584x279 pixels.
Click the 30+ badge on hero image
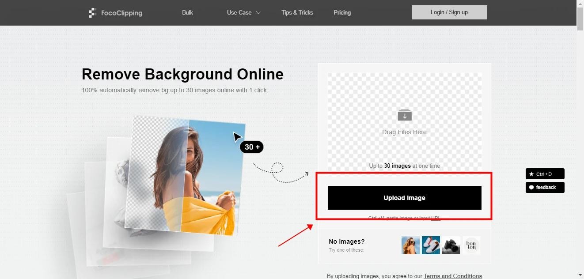point(252,147)
